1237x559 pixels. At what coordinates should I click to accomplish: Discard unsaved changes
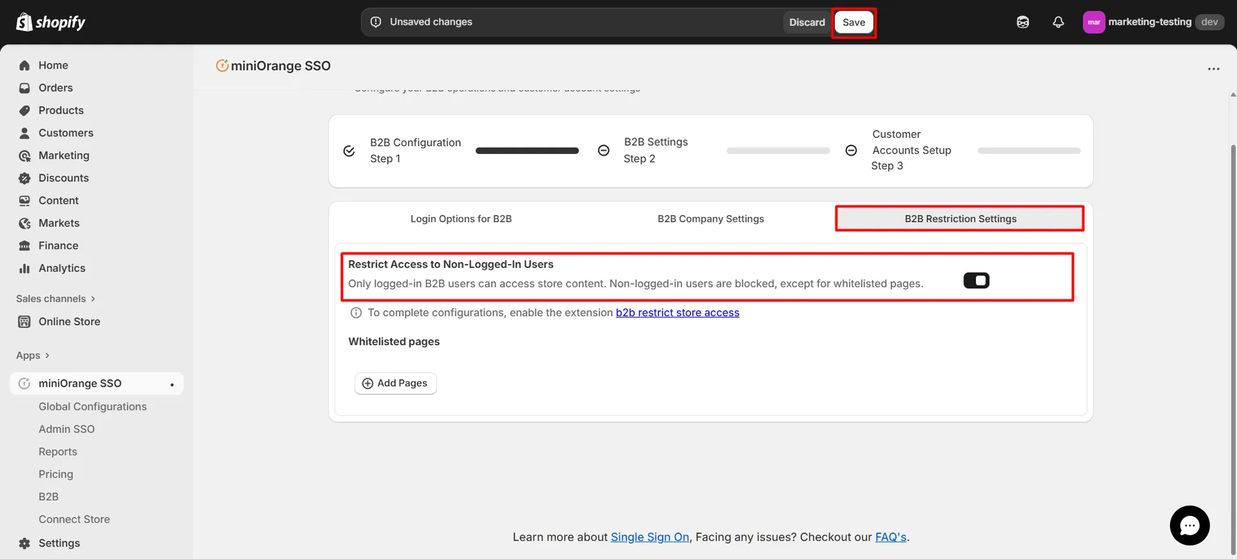807,23
